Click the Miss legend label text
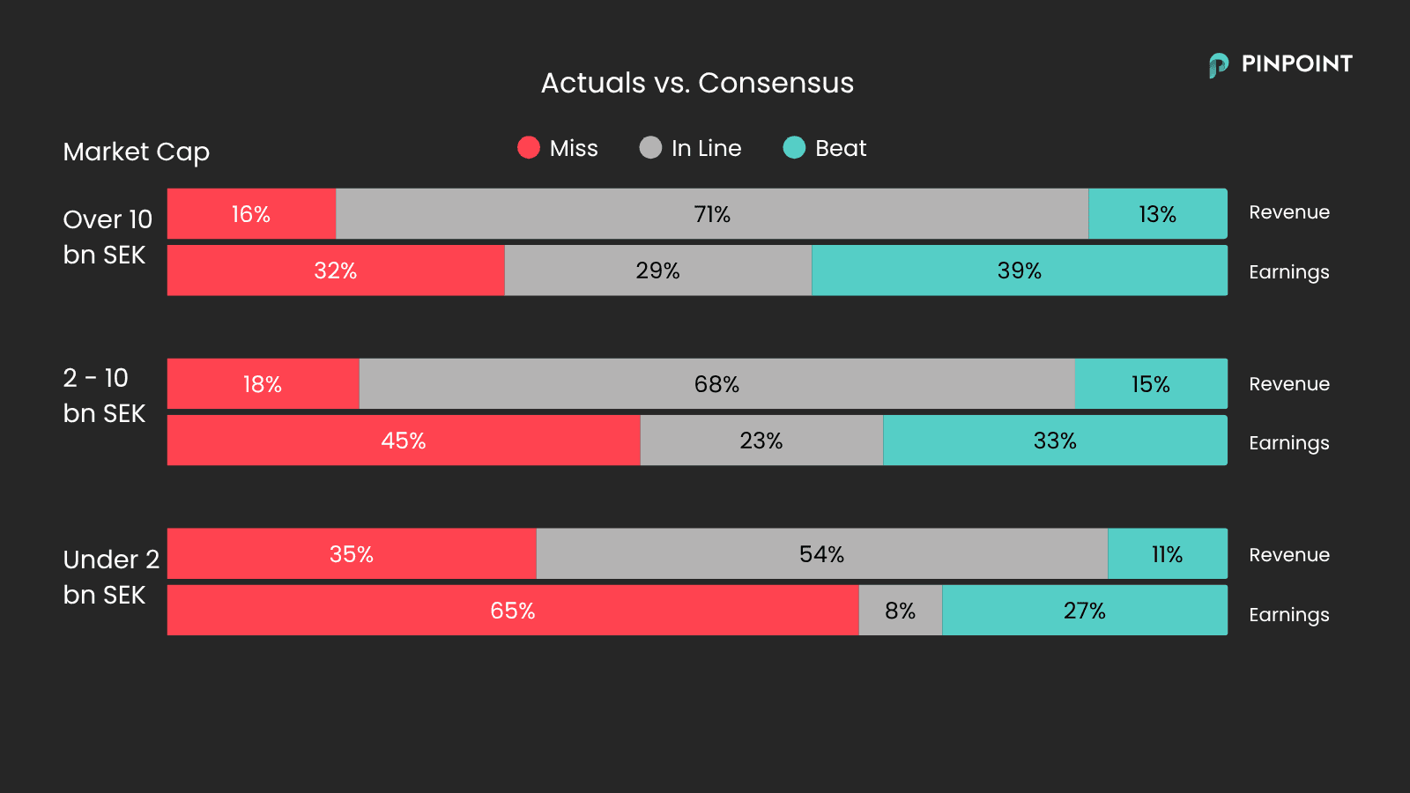The width and height of the screenshot is (1410, 793). click(574, 148)
